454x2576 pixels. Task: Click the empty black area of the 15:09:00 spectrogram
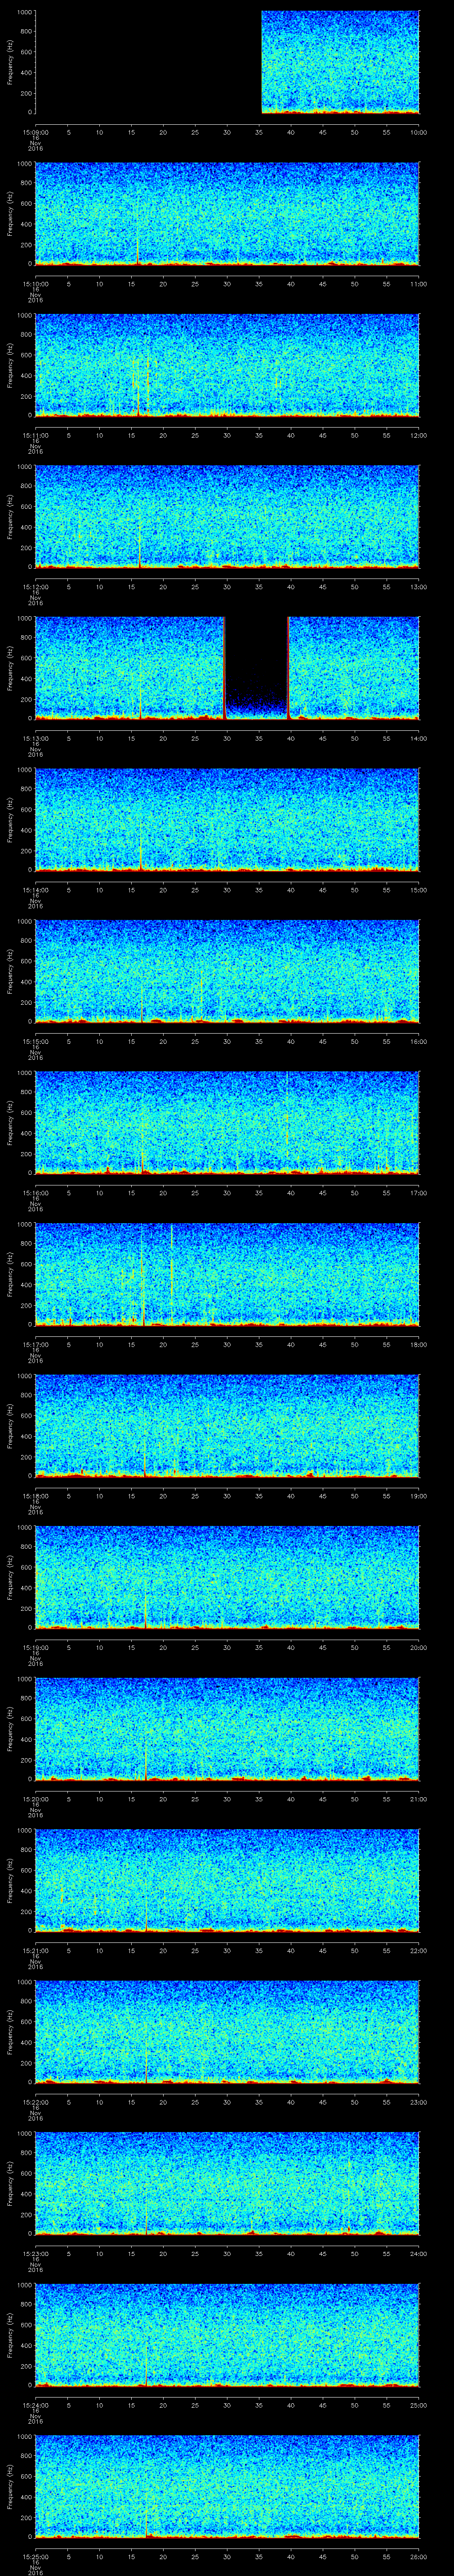[x=148, y=62]
